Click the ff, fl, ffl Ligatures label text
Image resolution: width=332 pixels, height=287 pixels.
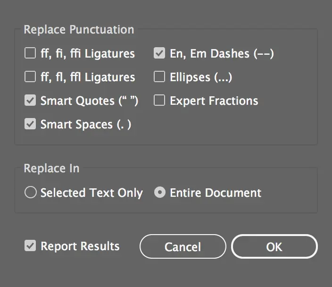pos(88,77)
